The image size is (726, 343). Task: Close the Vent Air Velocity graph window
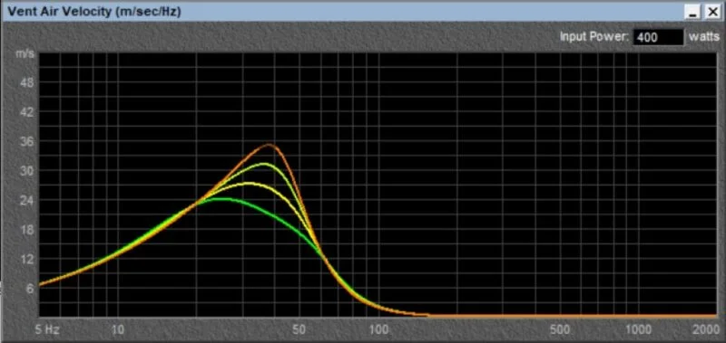pos(711,12)
